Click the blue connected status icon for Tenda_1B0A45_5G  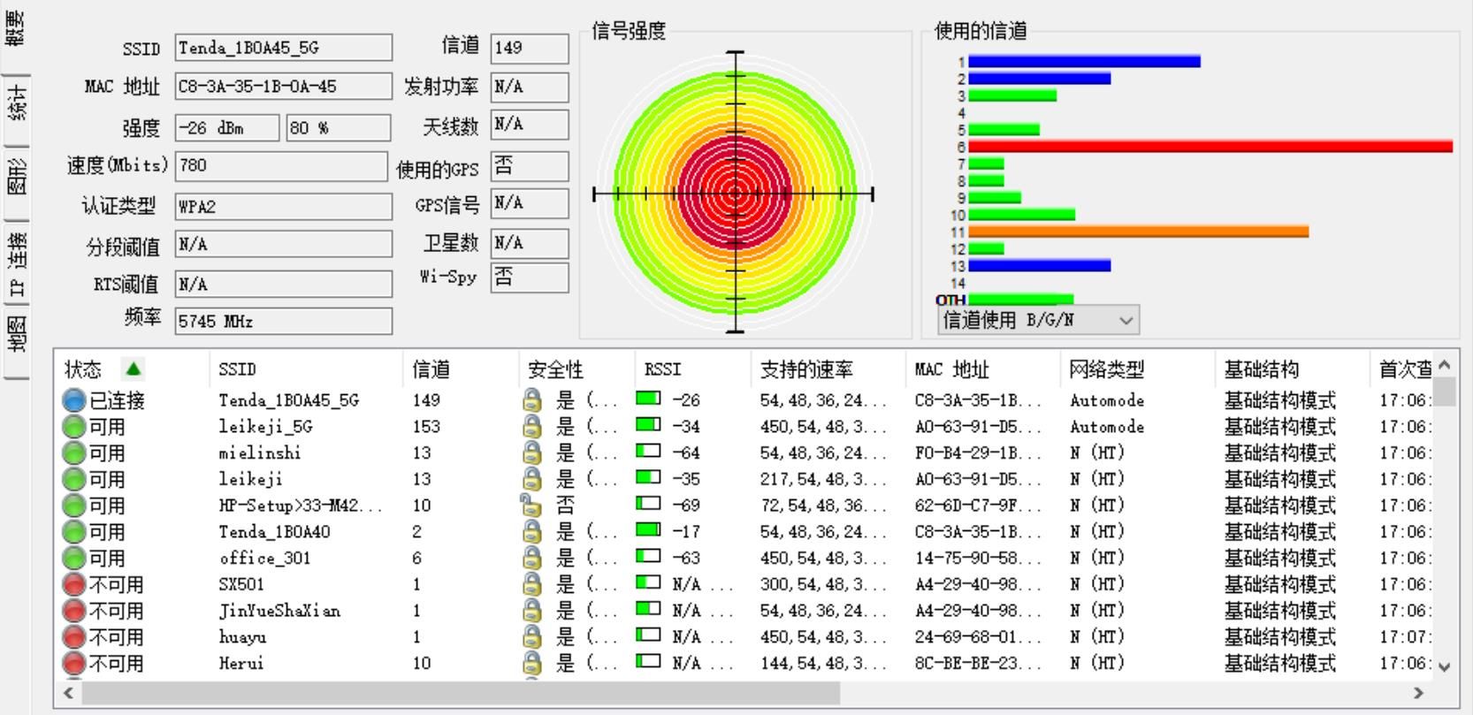click(x=74, y=400)
